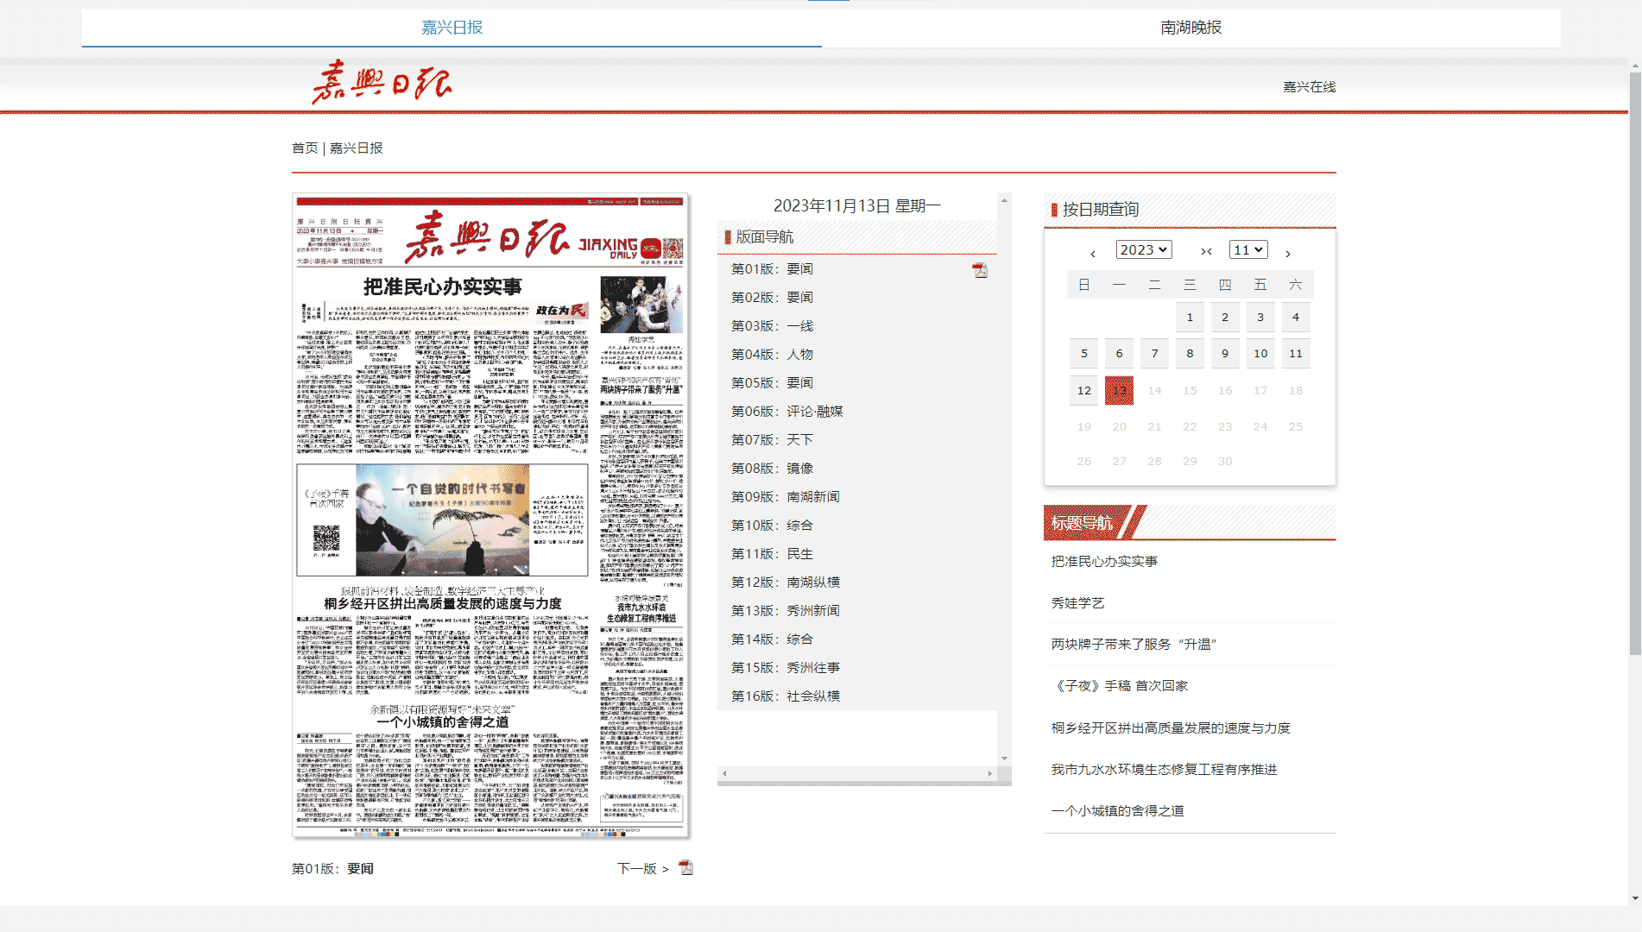The width and height of the screenshot is (1642, 932).
Task: Open 第09版：南湖新闻
Action: [x=785, y=496]
